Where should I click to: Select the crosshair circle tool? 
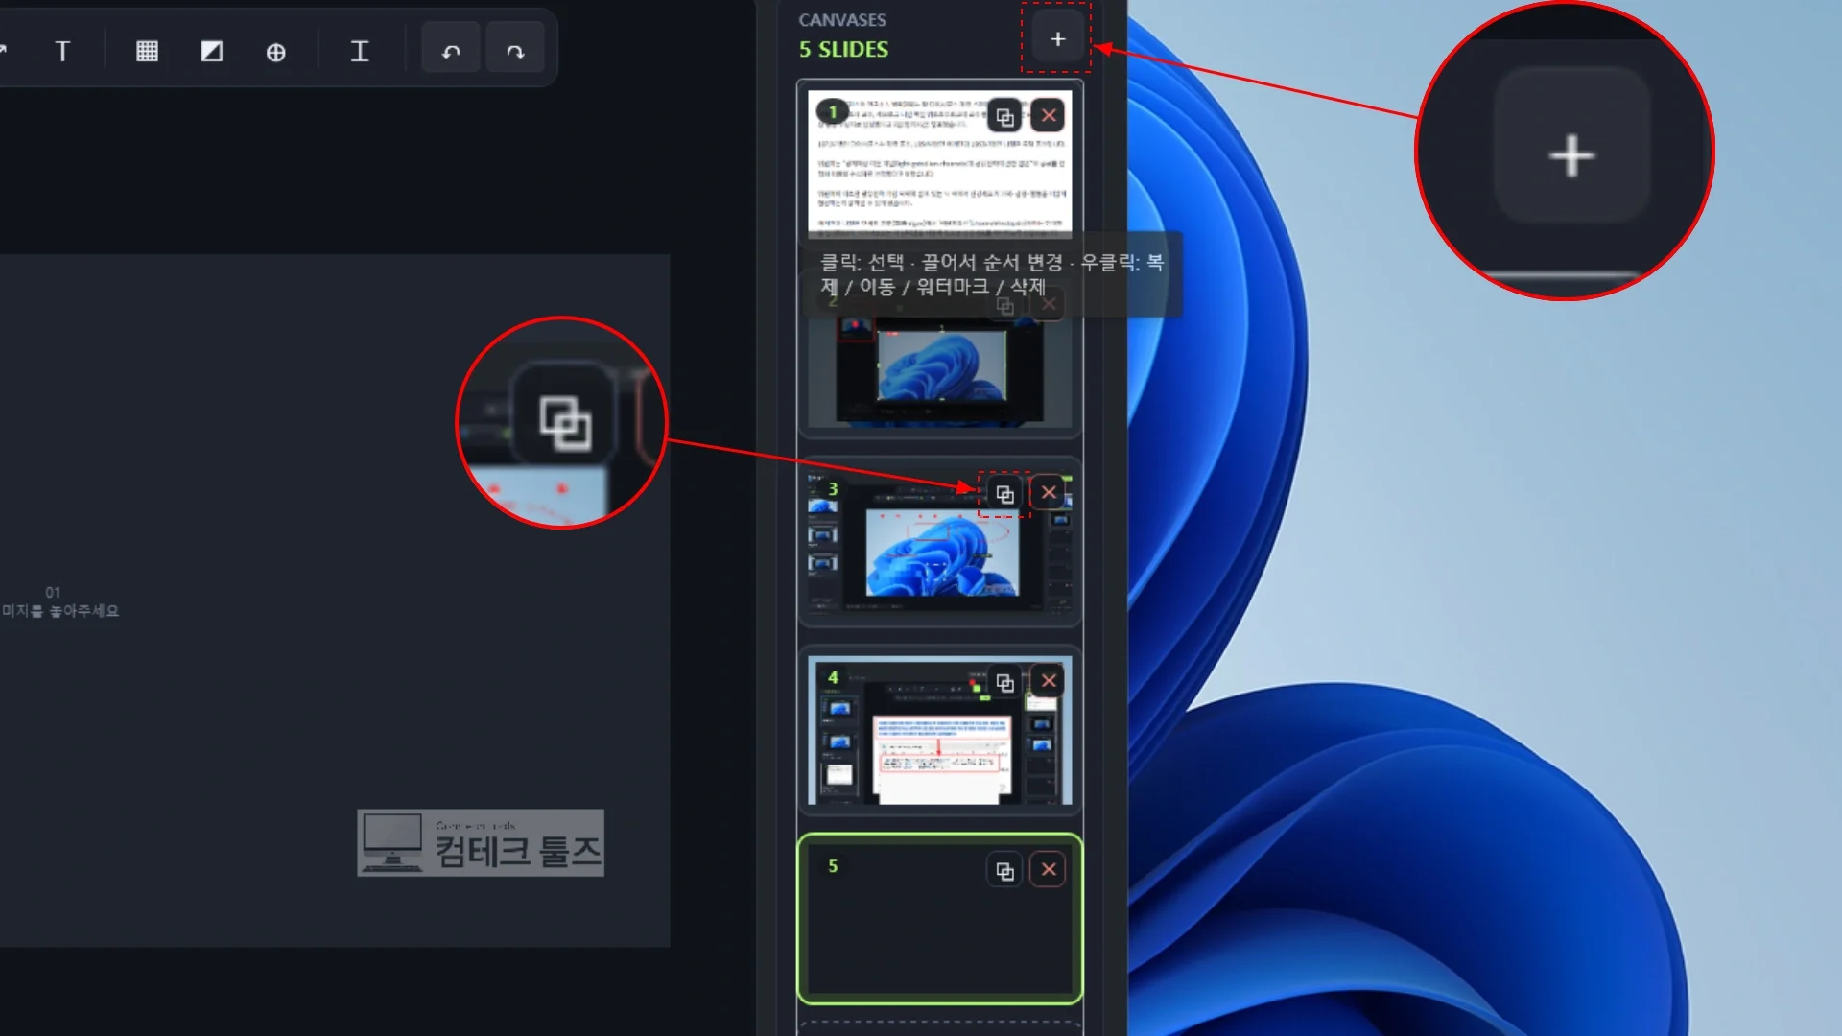coord(275,51)
